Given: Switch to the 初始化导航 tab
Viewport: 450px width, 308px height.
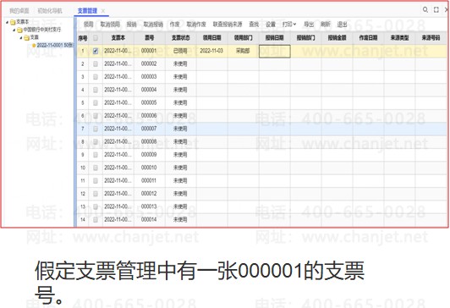Looking at the screenshot, I should 50,11.
